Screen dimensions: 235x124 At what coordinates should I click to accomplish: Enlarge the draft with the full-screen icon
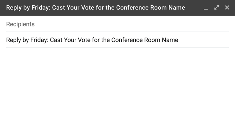(x=217, y=7)
